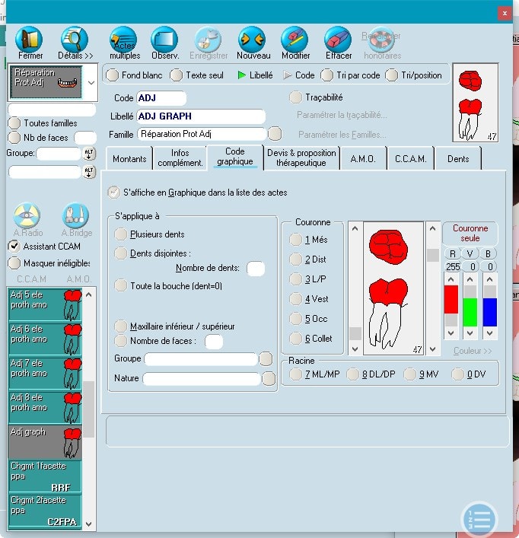Toggle the Assistant CCAM checkbox
This screenshot has width=519, height=538.
coord(14,247)
